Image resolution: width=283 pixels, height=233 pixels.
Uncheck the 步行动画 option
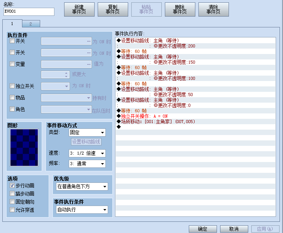[12, 186]
